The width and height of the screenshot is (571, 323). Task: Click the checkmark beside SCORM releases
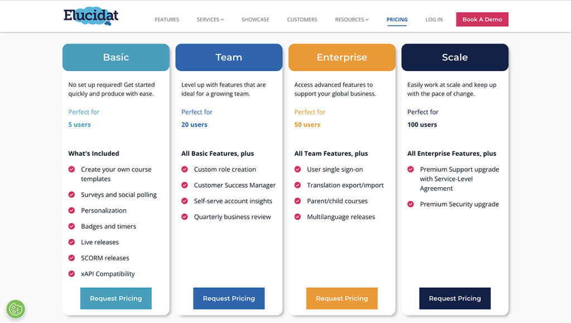(72, 258)
